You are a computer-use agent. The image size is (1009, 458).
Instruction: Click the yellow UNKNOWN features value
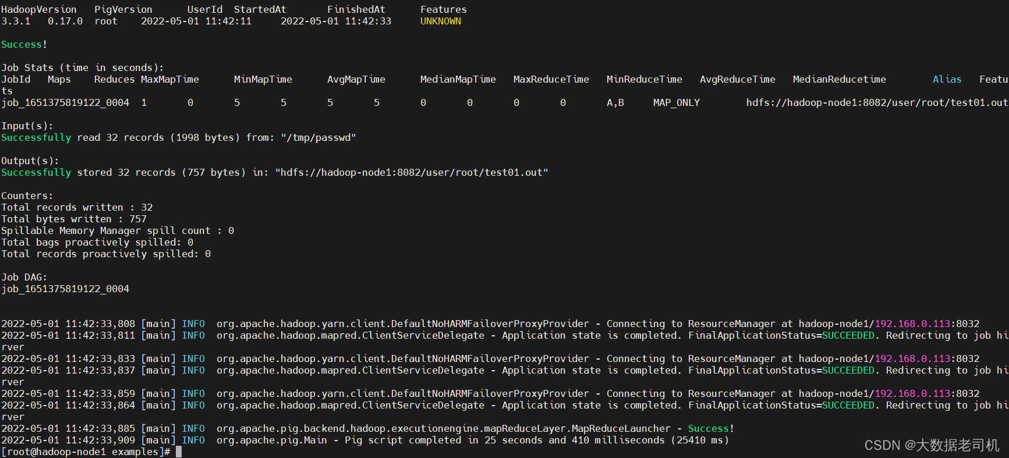click(x=441, y=21)
